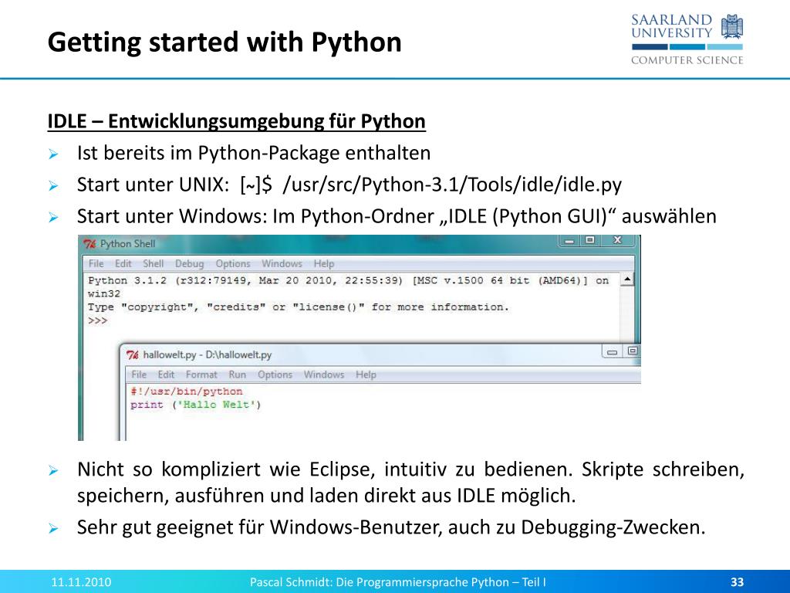The height and width of the screenshot is (593, 790).
Task: Open Windows menu in hallowelt.py editor
Action: click(324, 374)
